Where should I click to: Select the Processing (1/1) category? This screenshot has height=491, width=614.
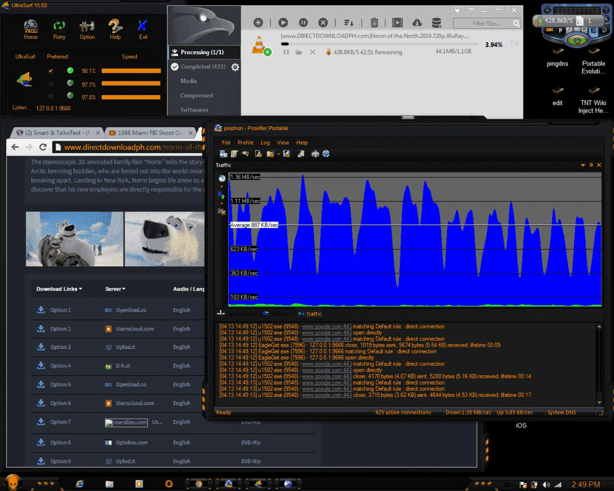pos(204,52)
